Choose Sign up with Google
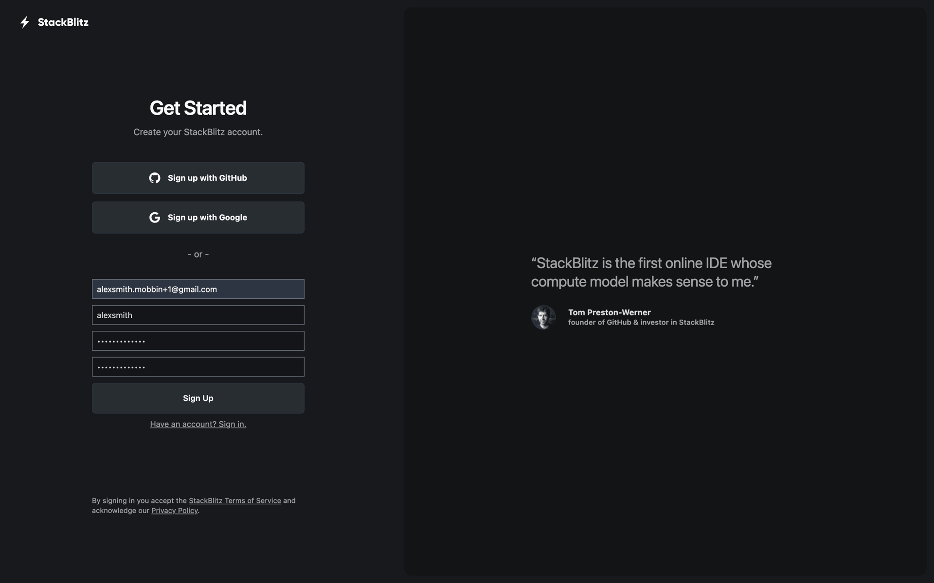Screen dimensions: 934x583 click(198, 217)
